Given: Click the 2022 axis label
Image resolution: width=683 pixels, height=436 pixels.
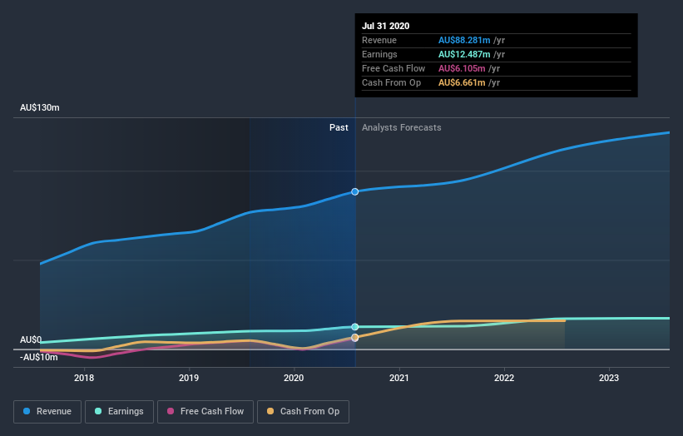Looking at the screenshot, I should click(504, 378).
